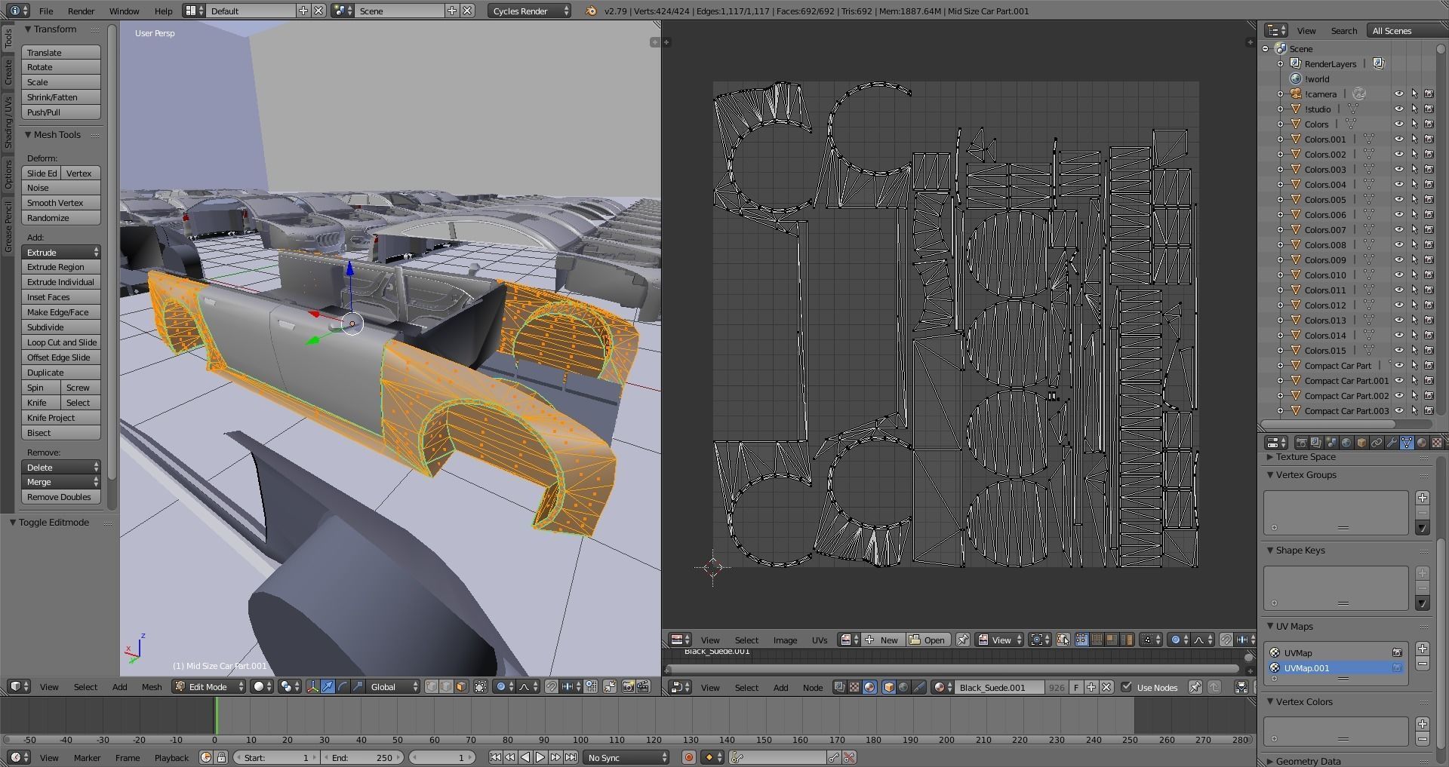Screen dimensions: 1449x767
Task: Set UVMap as active render camera icon
Action: click(x=1397, y=653)
